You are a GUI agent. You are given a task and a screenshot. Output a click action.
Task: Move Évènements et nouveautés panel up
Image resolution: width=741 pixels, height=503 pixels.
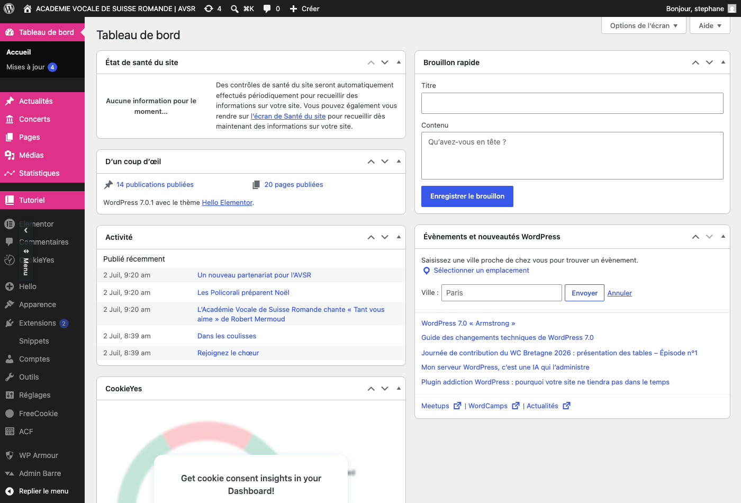(x=695, y=237)
